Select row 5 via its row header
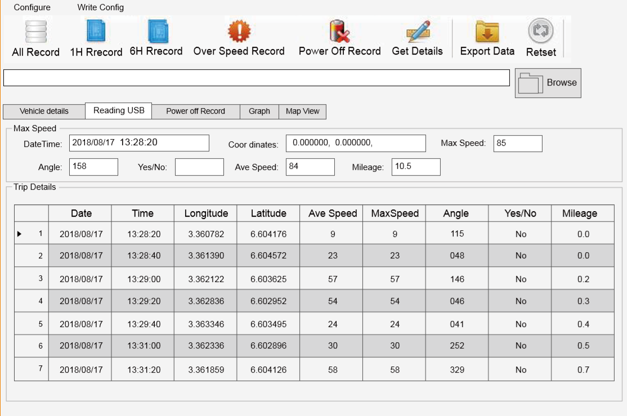The width and height of the screenshot is (627, 416). pyautogui.click(x=32, y=323)
